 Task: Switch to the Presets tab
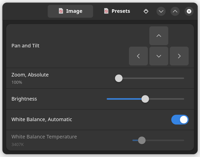117,11
